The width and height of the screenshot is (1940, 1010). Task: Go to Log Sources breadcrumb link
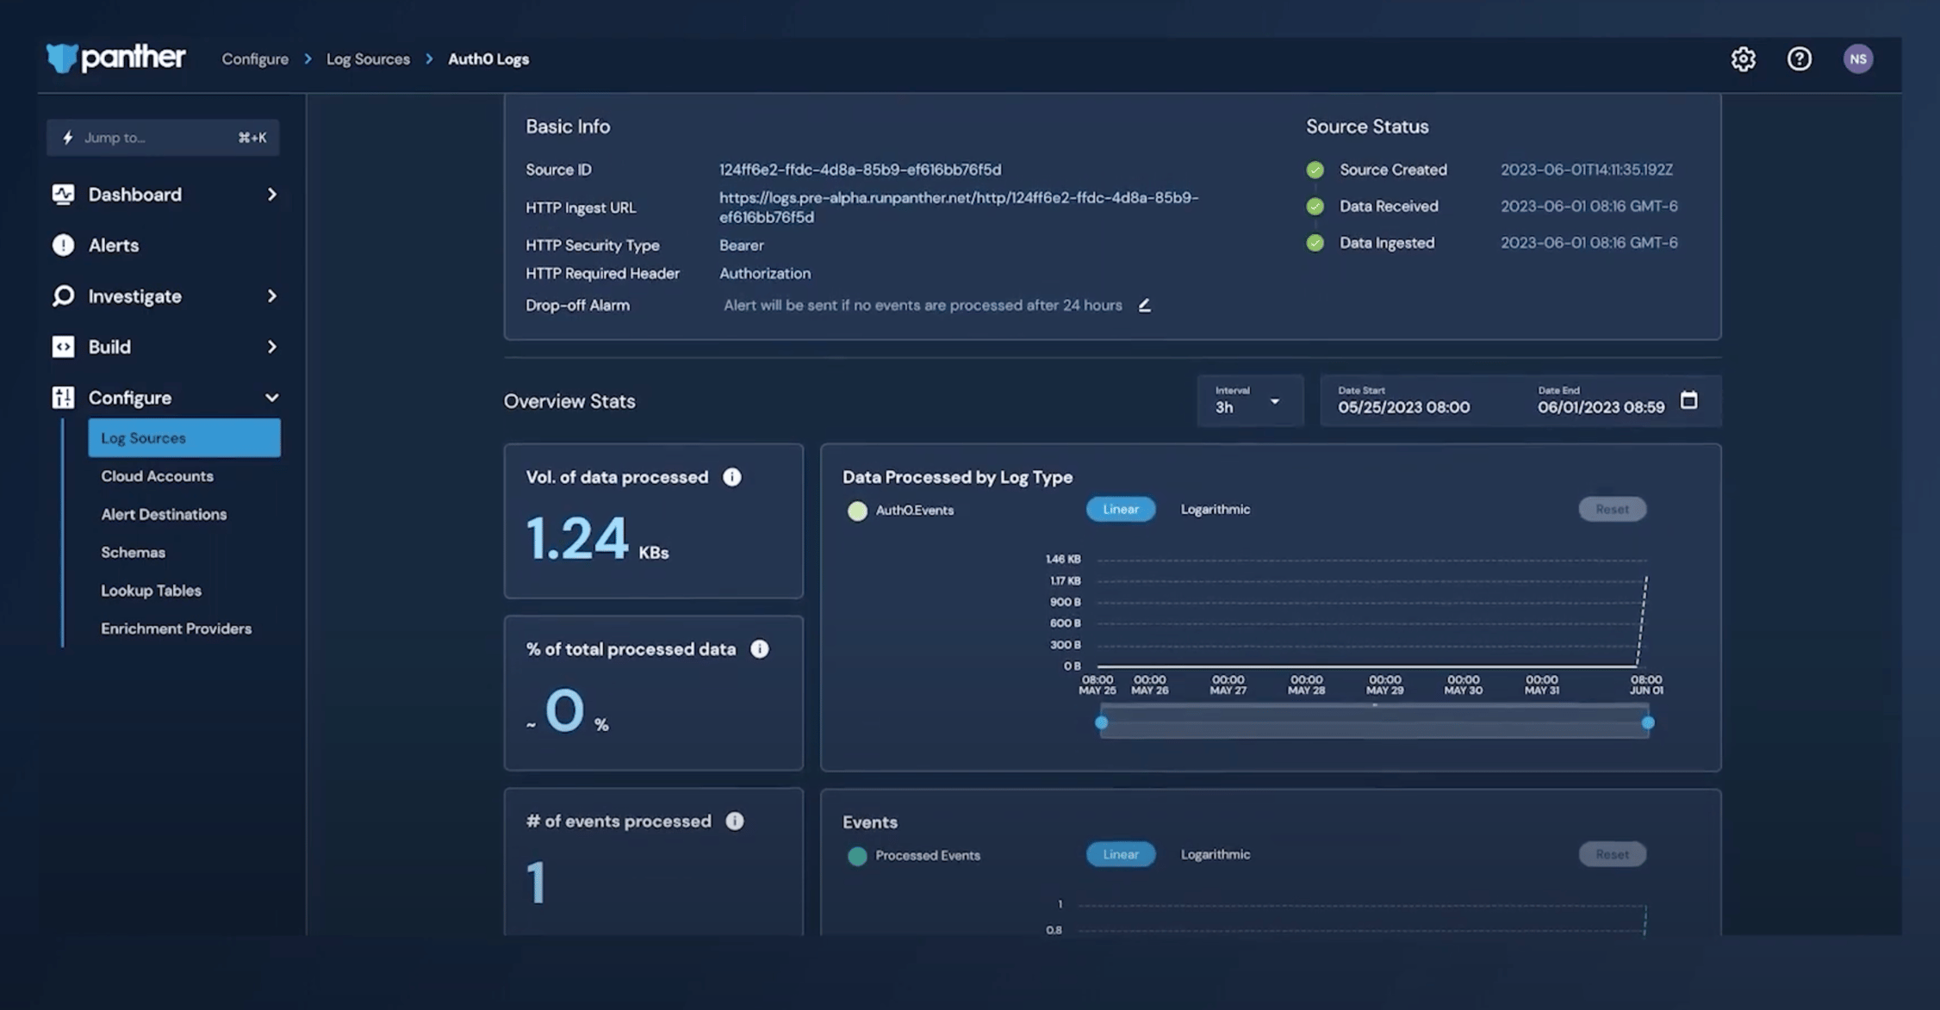(x=368, y=59)
